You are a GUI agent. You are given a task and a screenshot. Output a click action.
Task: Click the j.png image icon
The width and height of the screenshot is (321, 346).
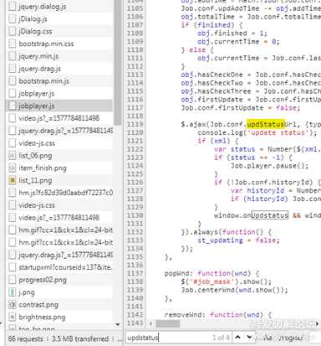pos(13,292)
